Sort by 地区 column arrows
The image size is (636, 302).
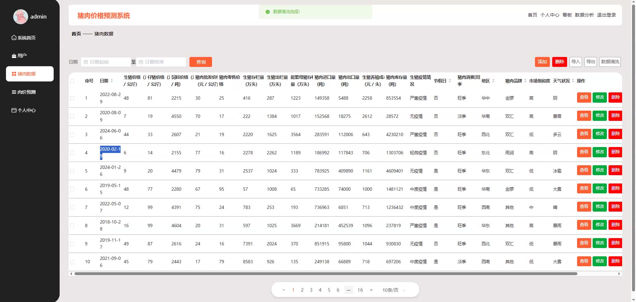coord(493,81)
